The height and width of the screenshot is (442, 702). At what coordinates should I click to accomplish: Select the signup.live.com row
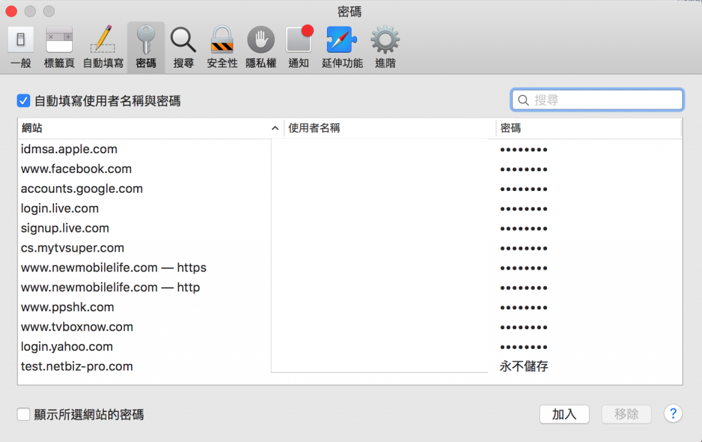point(350,228)
